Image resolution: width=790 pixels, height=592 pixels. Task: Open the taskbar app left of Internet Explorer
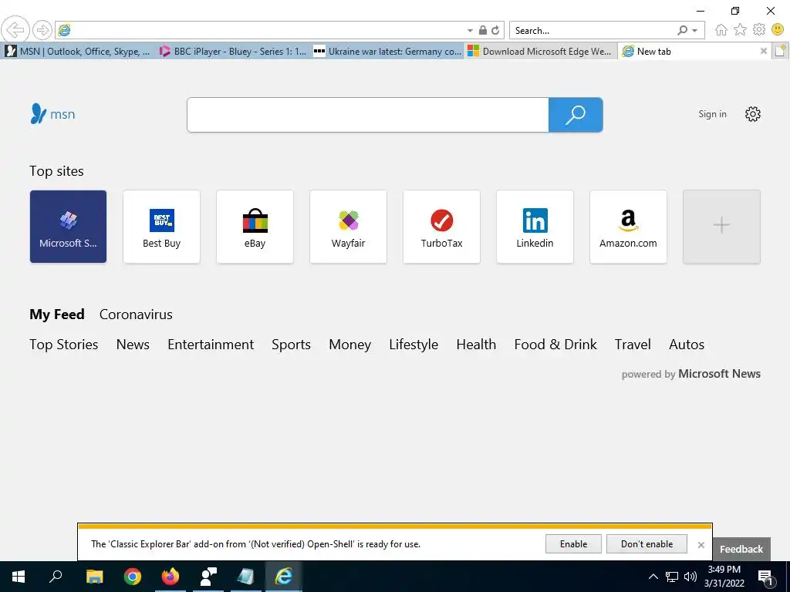tap(245, 577)
